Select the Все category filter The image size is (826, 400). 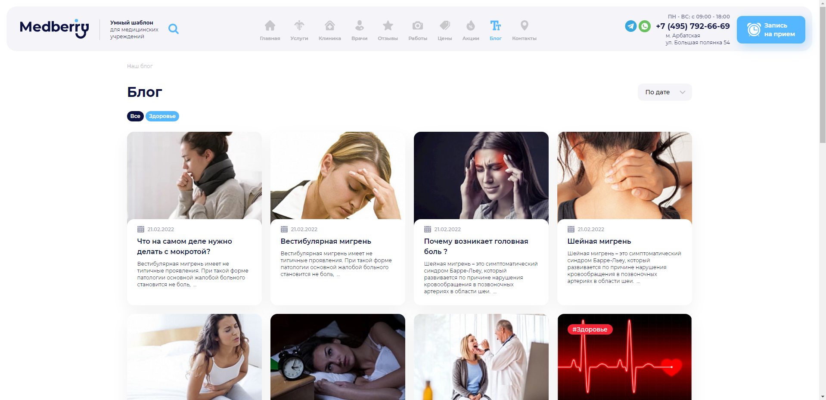click(135, 116)
